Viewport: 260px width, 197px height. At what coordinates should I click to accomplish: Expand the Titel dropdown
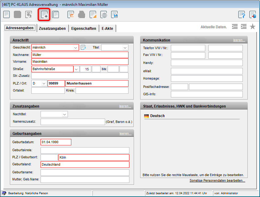[125, 48]
